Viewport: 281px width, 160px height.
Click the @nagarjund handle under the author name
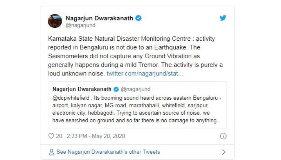tap(80, 25)
